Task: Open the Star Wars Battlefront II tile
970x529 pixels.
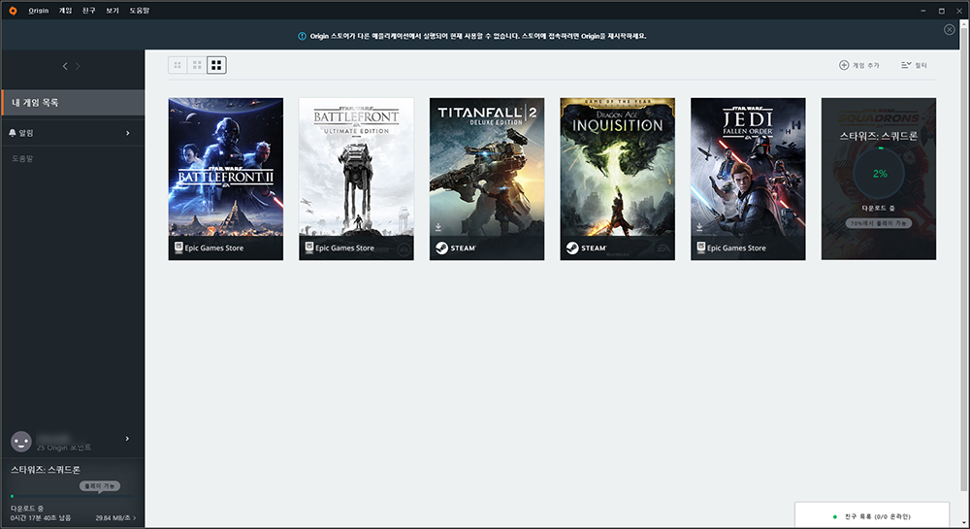Action: click(x=226, y=179)
